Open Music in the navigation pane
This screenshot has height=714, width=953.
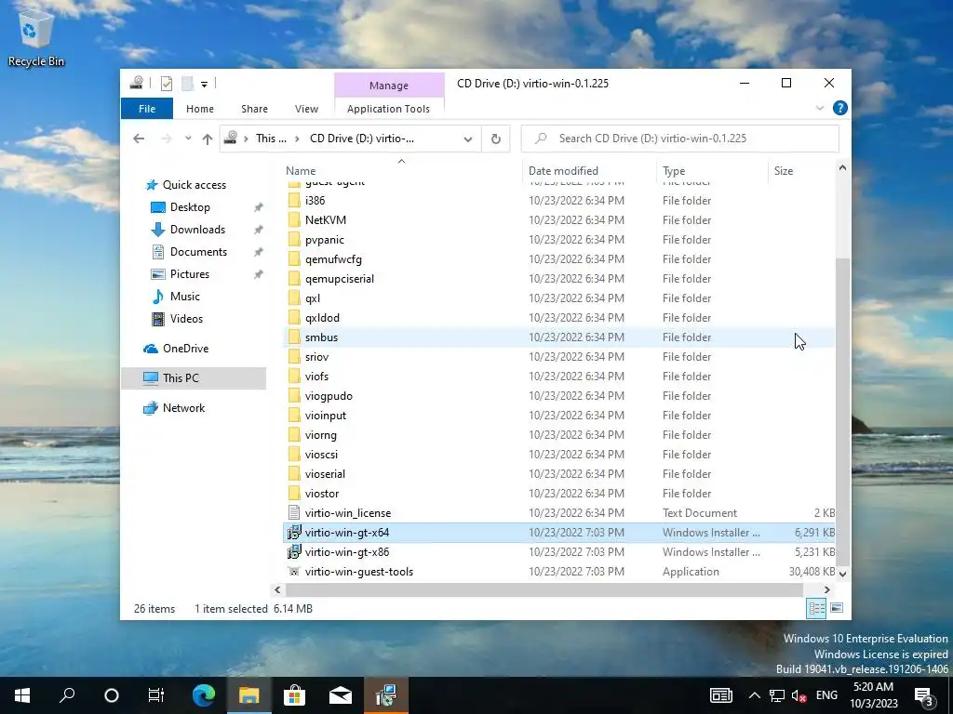pos(185,297)
